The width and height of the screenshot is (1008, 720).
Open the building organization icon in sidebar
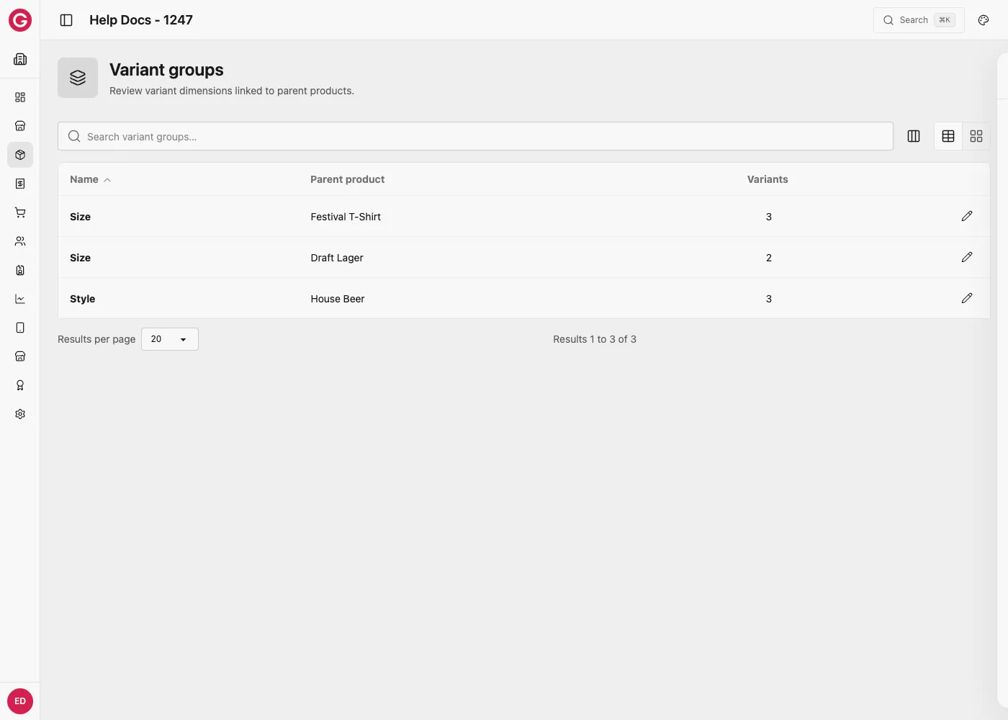point(20,59)
